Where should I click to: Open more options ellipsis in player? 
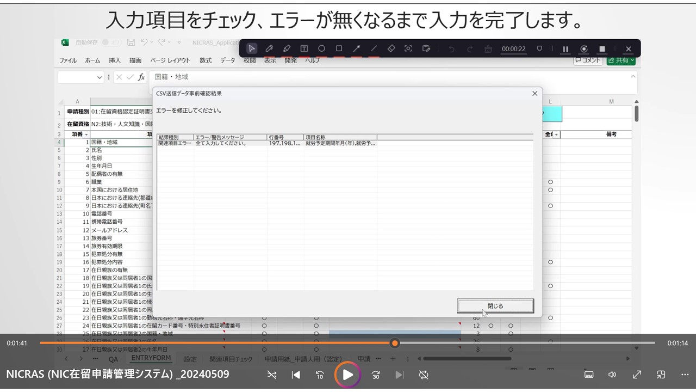(x=685, y=375)
